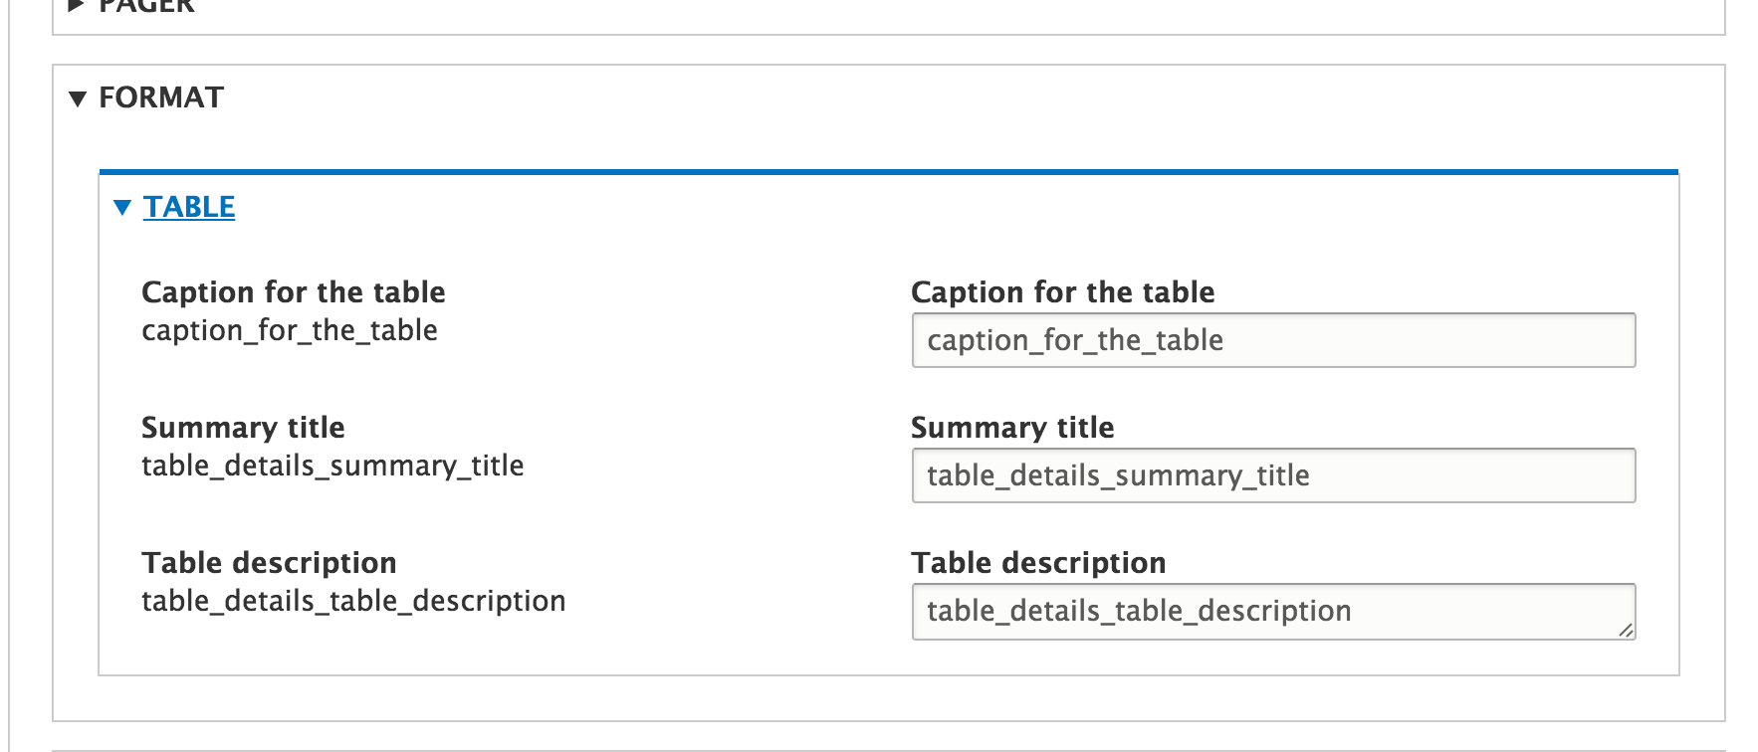The image size is (1758, 752).
Task: Open the TABLE link
Action: (189, 206)
